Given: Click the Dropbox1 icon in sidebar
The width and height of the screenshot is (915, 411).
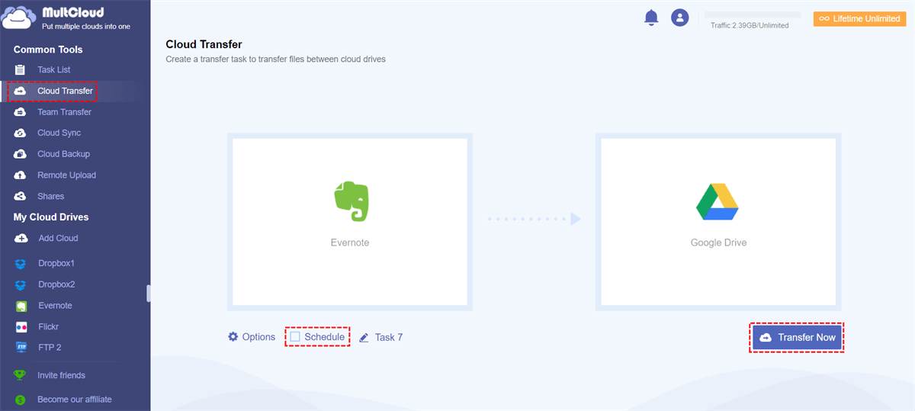Looking at the screenshot, I should coord(21,264).
